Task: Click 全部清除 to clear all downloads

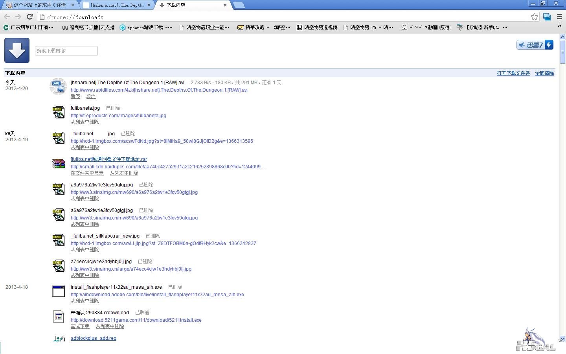Action: pyautogui.click(x=544, y=73)
